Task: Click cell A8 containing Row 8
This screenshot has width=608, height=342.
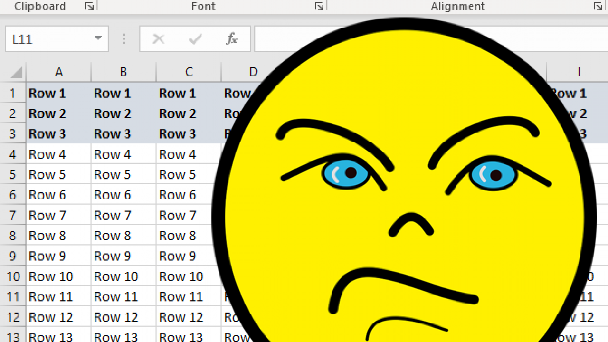Action: pos(59,236)
